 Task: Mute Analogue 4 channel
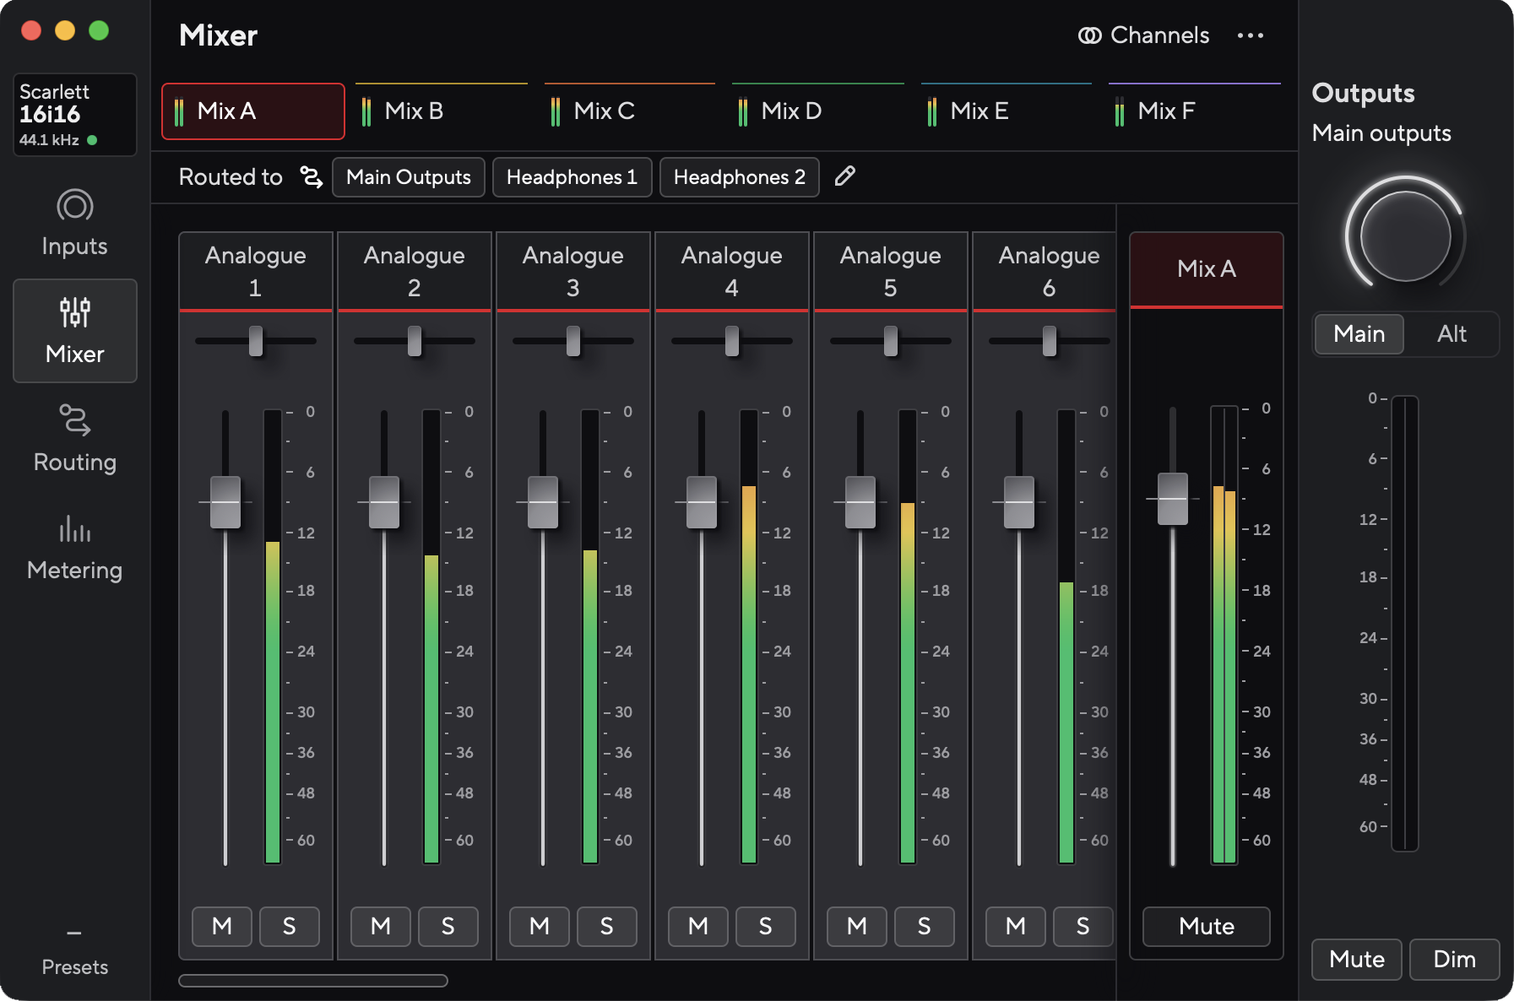coord(698,927)
